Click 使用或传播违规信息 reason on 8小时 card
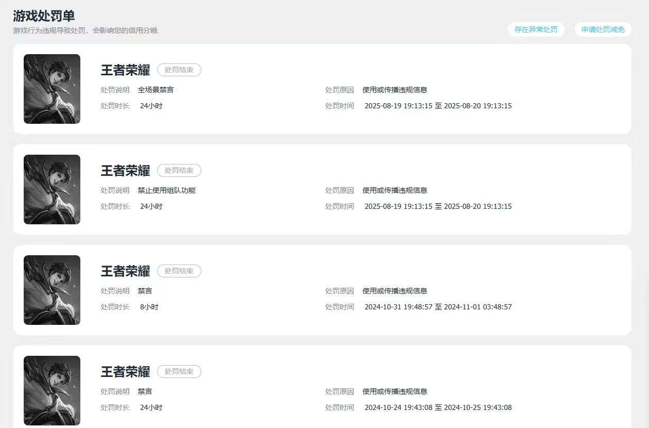The width and height of the screenshot is (649, 428). (x=395, y=291)
